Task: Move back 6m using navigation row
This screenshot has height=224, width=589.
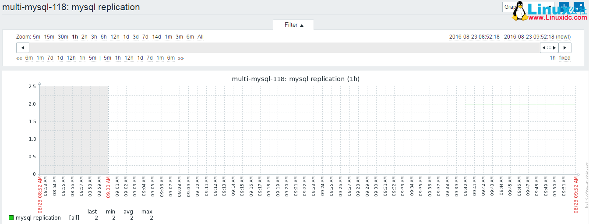Action: point(29,58)
